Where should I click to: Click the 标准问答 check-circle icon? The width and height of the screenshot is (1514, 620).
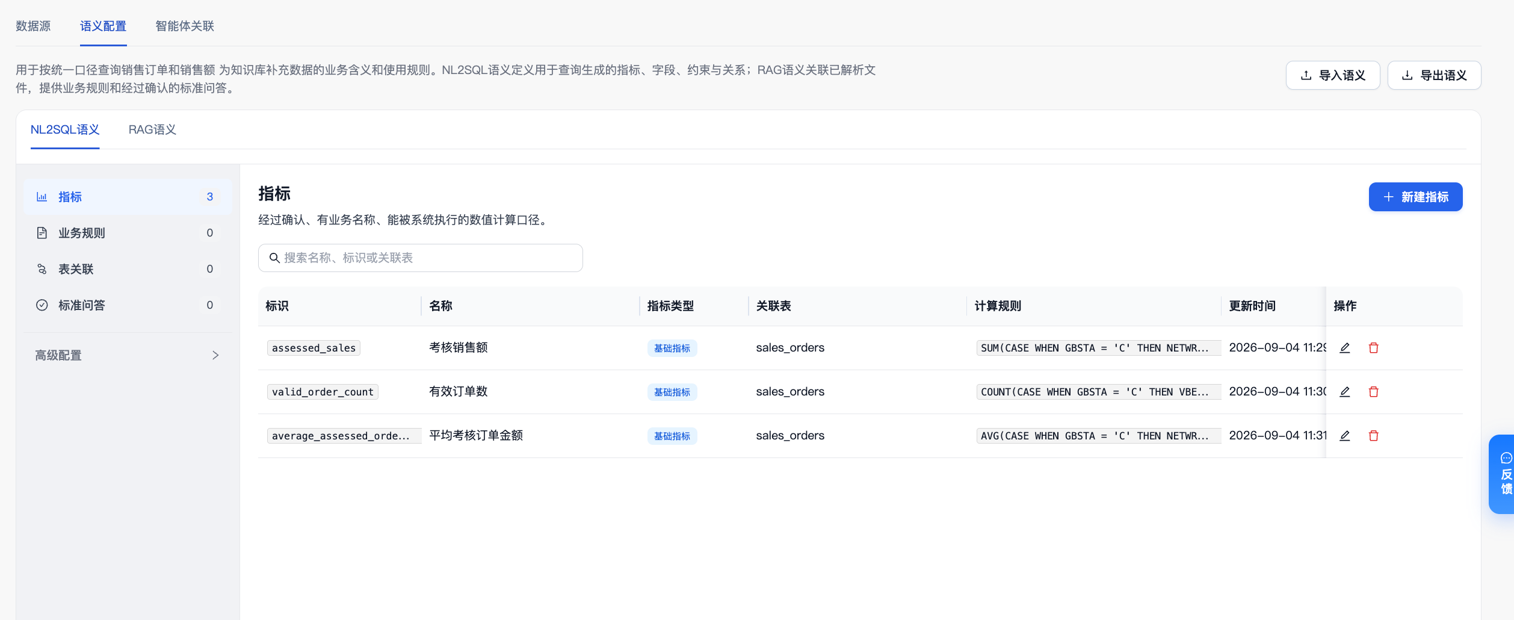[x=42, y=305]
